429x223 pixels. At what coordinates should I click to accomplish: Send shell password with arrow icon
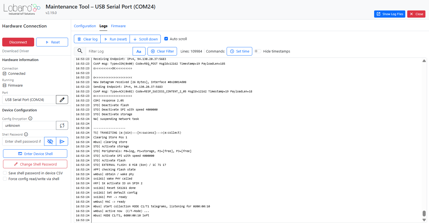62,141
